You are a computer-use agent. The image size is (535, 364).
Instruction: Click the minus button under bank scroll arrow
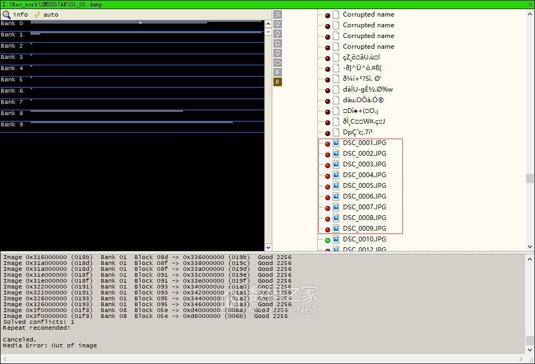pyautogui.click(x=268, y=32)
